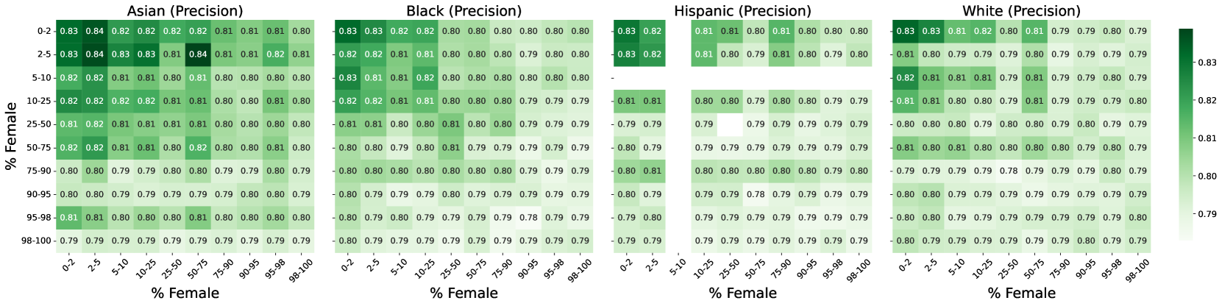Click "% Female" x-axis label under White heatmap

coord(1021,293)
